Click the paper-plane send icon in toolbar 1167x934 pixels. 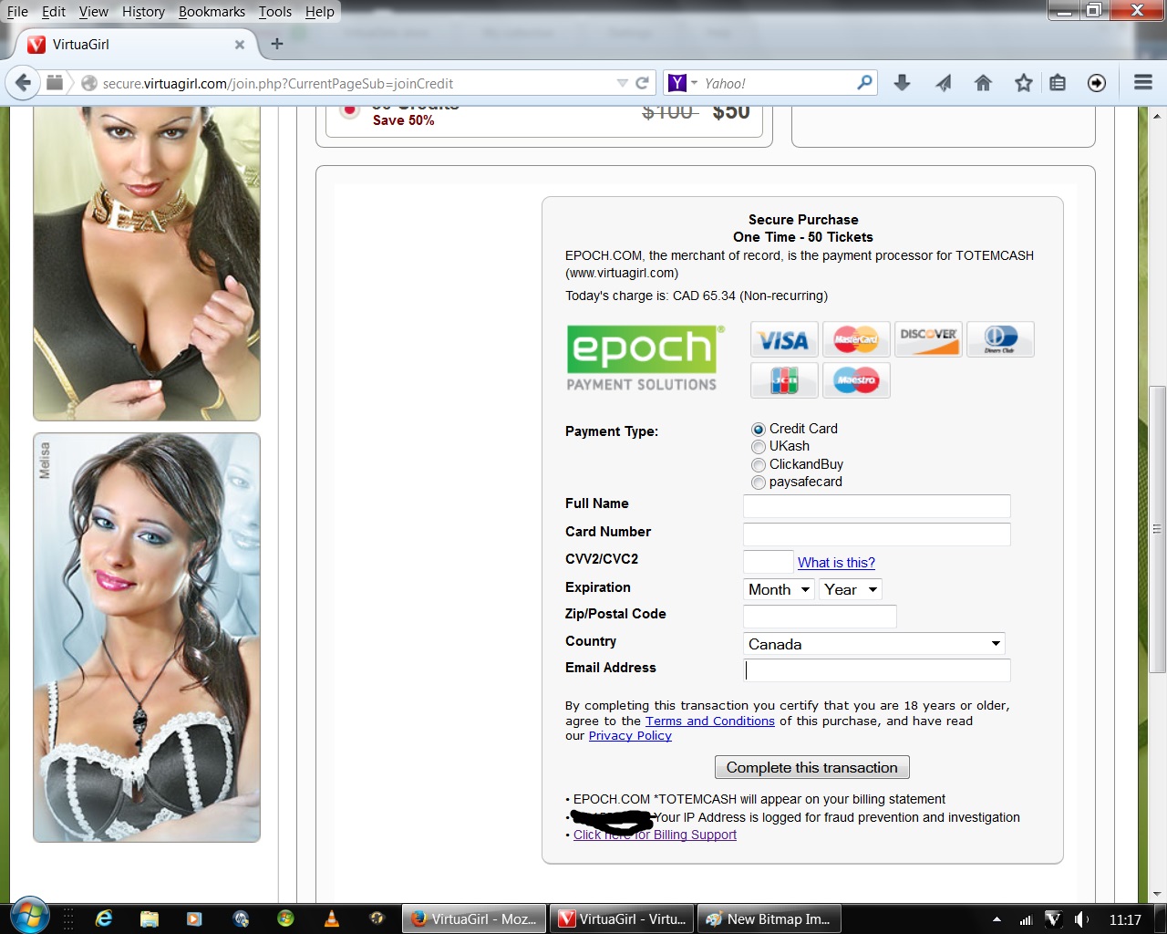pyautogui.click(x=944, y=83)
